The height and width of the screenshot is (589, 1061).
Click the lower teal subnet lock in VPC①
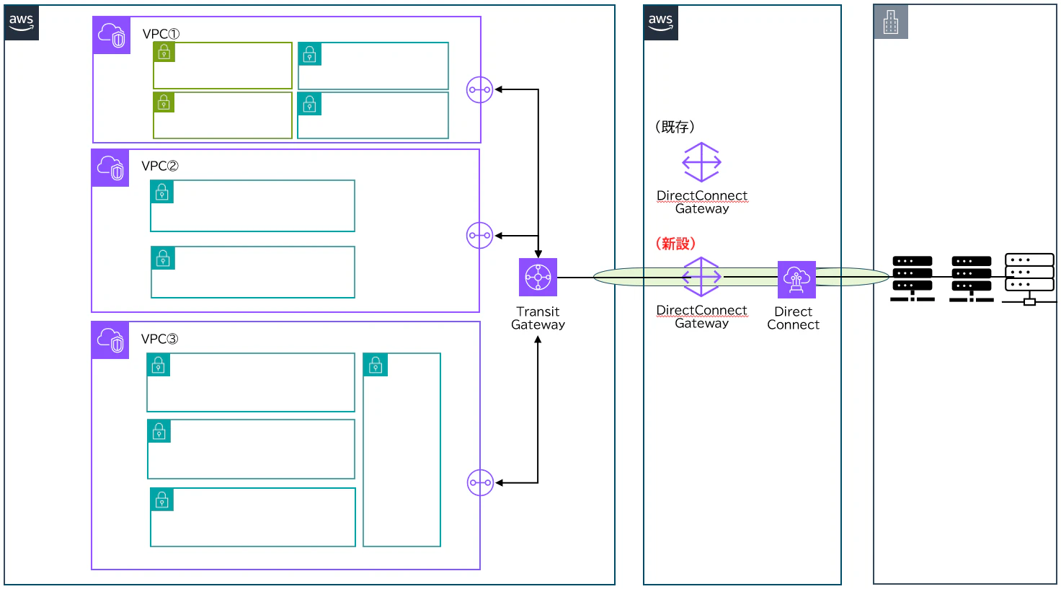coord(310,105)
